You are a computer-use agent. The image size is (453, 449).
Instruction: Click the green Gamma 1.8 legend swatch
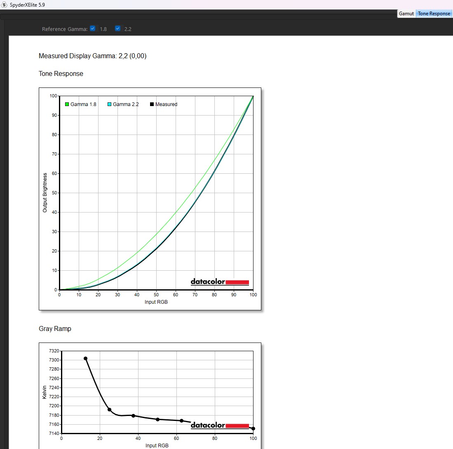tap(67, 104)
